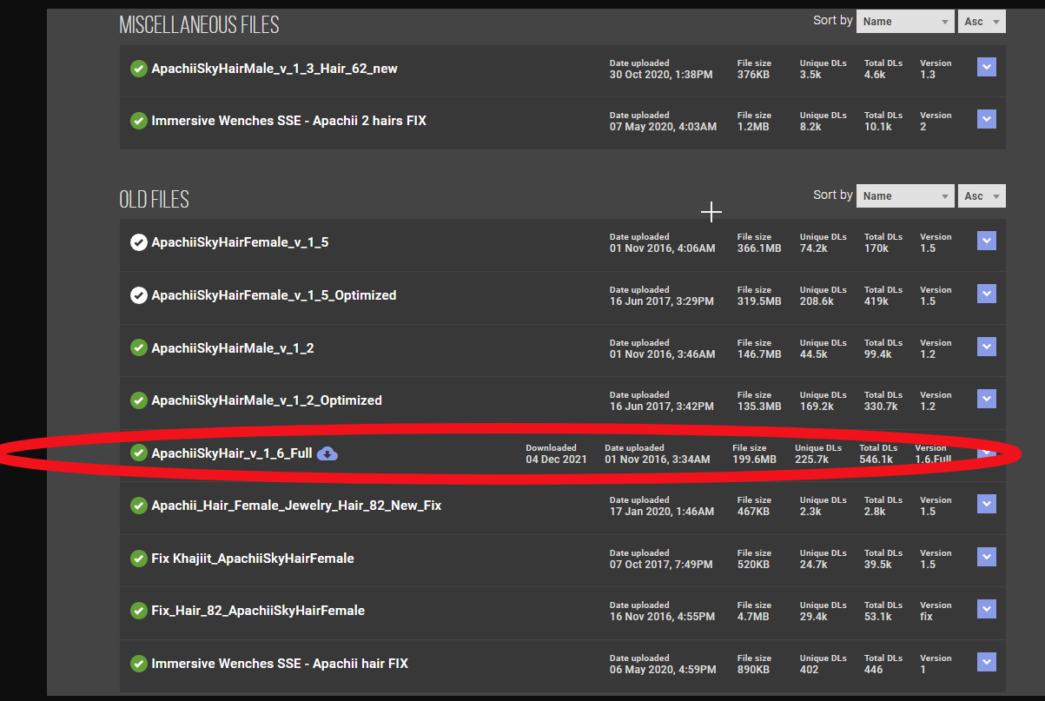Open the Miscellaneous Files Sort by Name dropdown
Screen dimensions: 1045x701
905,22
